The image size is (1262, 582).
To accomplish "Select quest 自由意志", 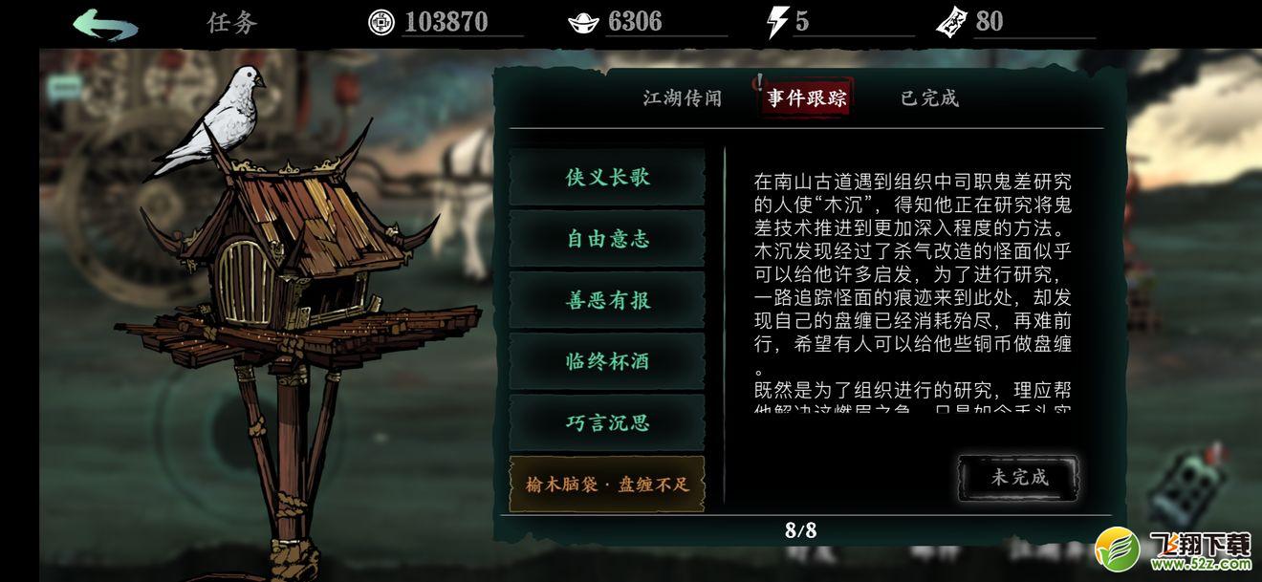I will [607, 239].
